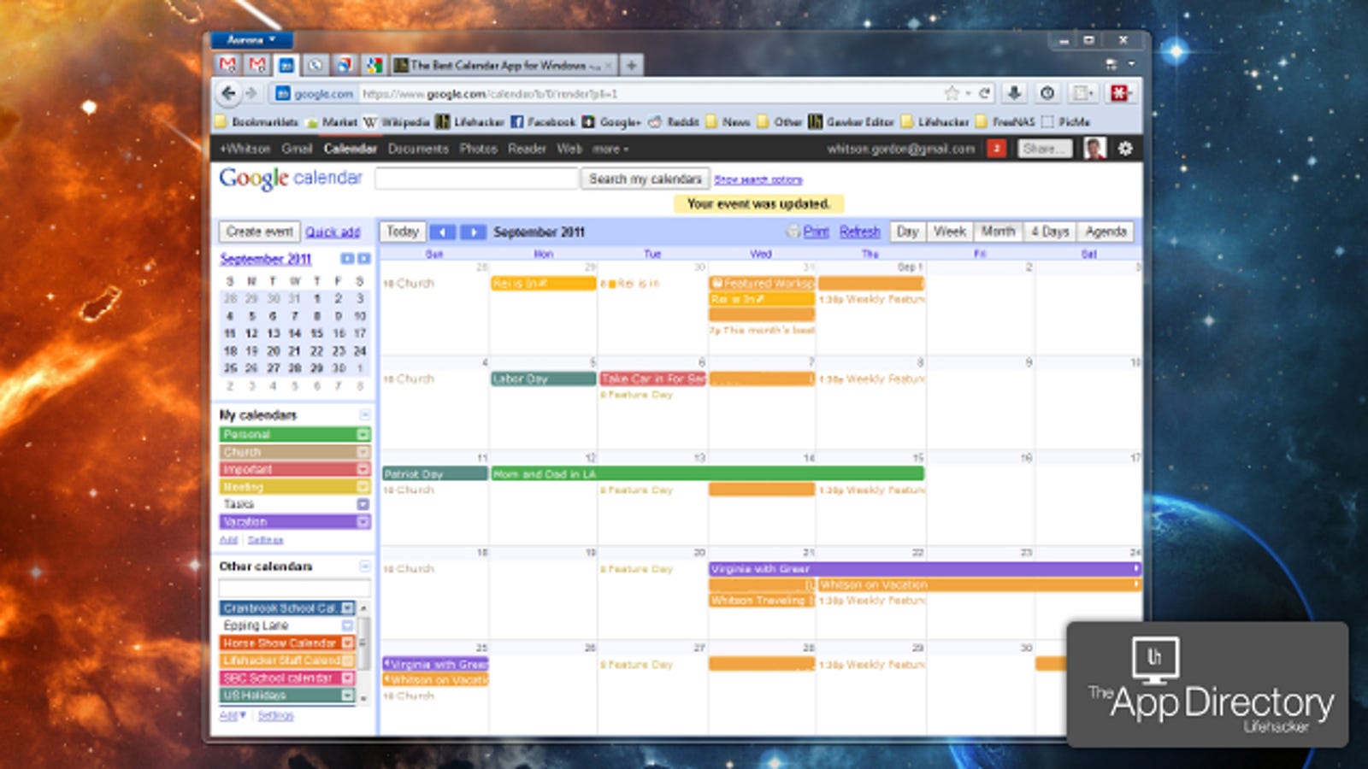
Task: Open Documents from the Google bar
Action: 418,149
